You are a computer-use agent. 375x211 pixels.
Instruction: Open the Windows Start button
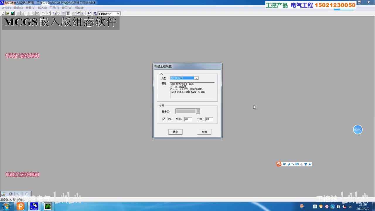pos(6,206)
